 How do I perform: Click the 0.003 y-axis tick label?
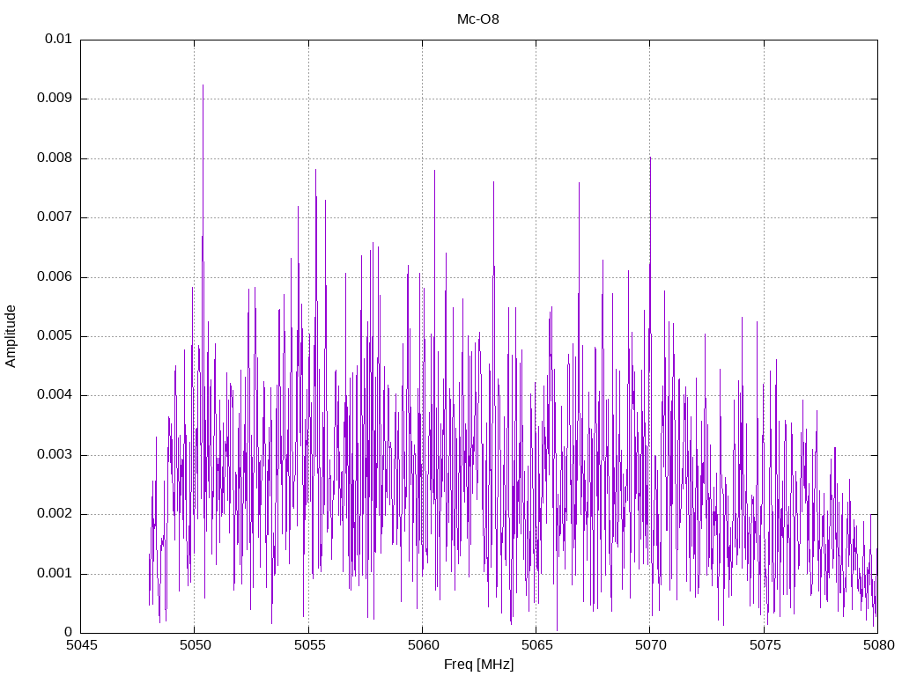55,455
